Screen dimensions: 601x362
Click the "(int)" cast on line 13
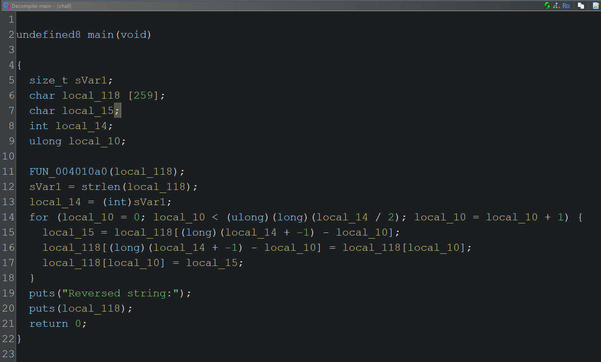pos(117,202)
